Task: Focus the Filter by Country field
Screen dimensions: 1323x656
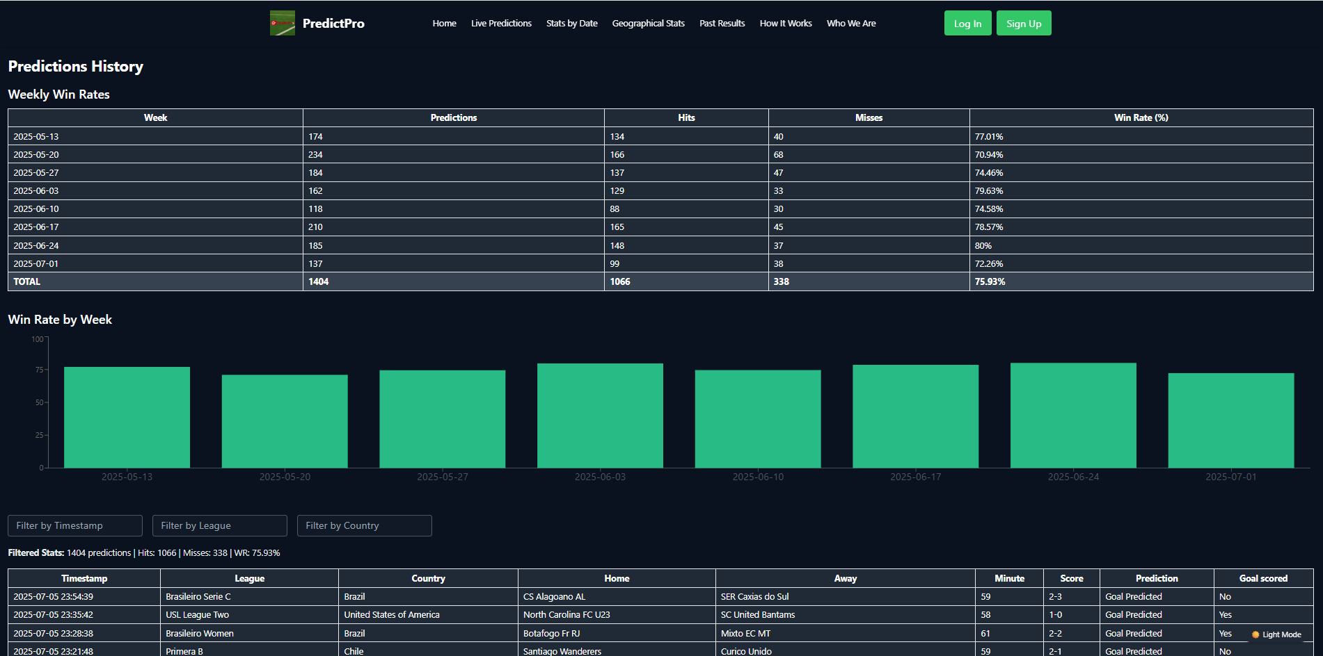Action: coord(365,525)
